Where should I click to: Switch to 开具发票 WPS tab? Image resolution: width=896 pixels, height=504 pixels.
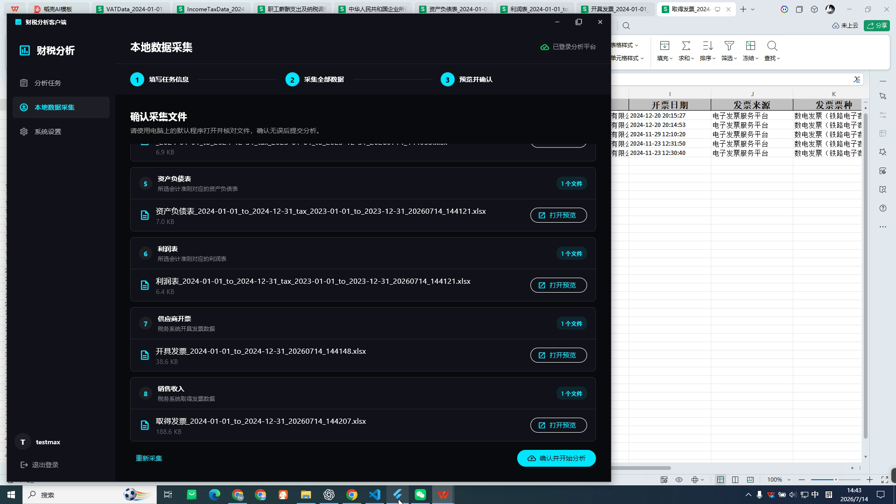(616, 9)
